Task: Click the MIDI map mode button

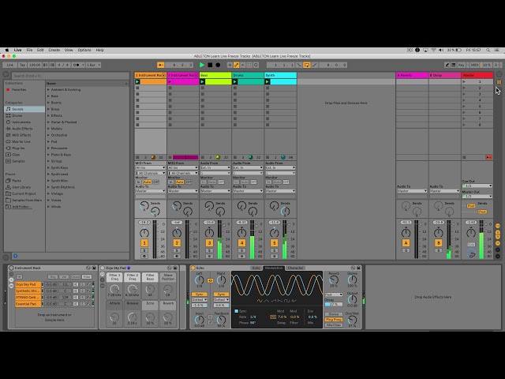Action: click(x=474, y=65)
